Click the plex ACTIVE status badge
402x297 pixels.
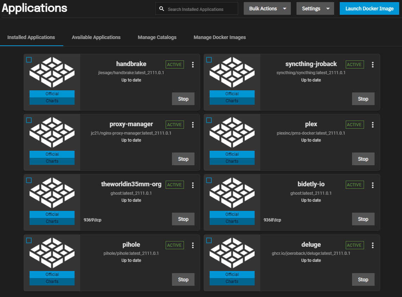point(355,125)
